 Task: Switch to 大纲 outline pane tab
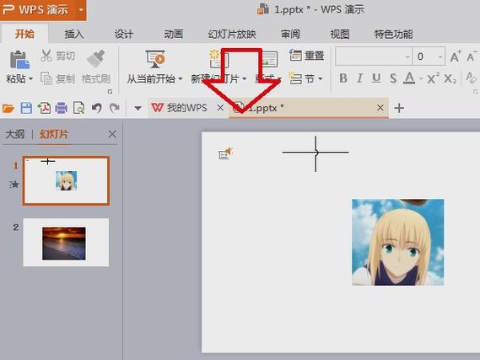click(x=14, y=134)
